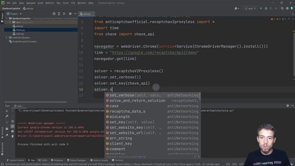This screenshot has height=166, width=295.
Task: Open the File menu
Action: pyautogui.click(x=8, y=3)
